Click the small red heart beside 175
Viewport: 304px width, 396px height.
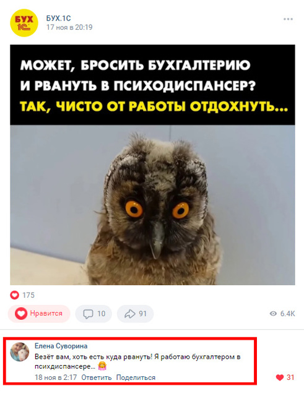(x=14, y=295)
